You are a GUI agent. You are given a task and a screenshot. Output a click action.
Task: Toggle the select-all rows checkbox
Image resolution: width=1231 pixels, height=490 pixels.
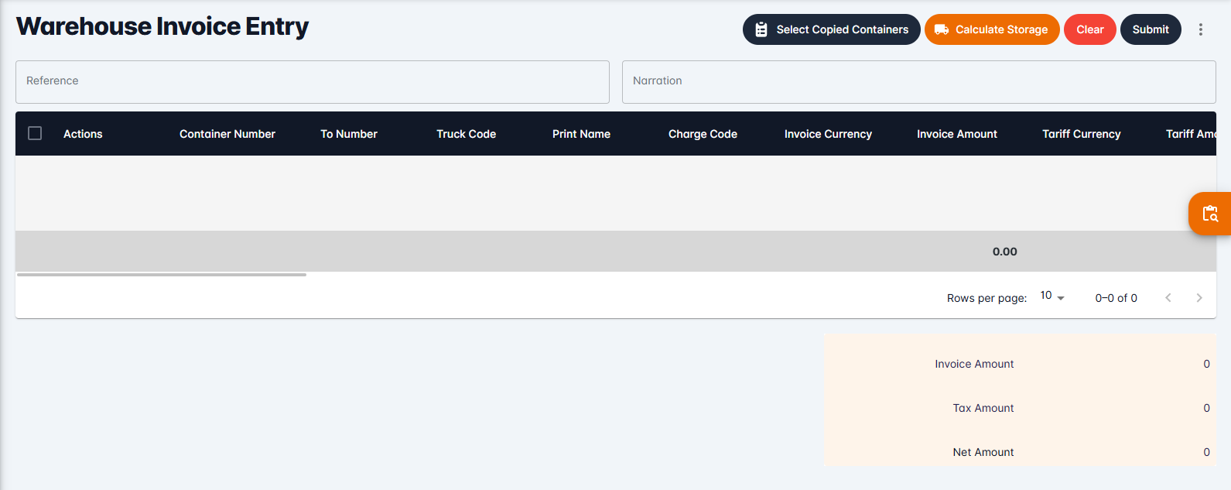click(x=35, y=133)
